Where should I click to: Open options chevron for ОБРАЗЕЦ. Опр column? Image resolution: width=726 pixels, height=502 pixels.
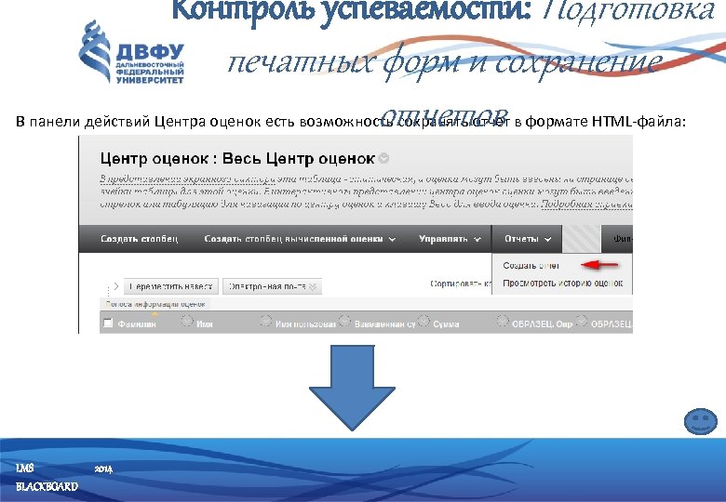(x=581, y=320)
